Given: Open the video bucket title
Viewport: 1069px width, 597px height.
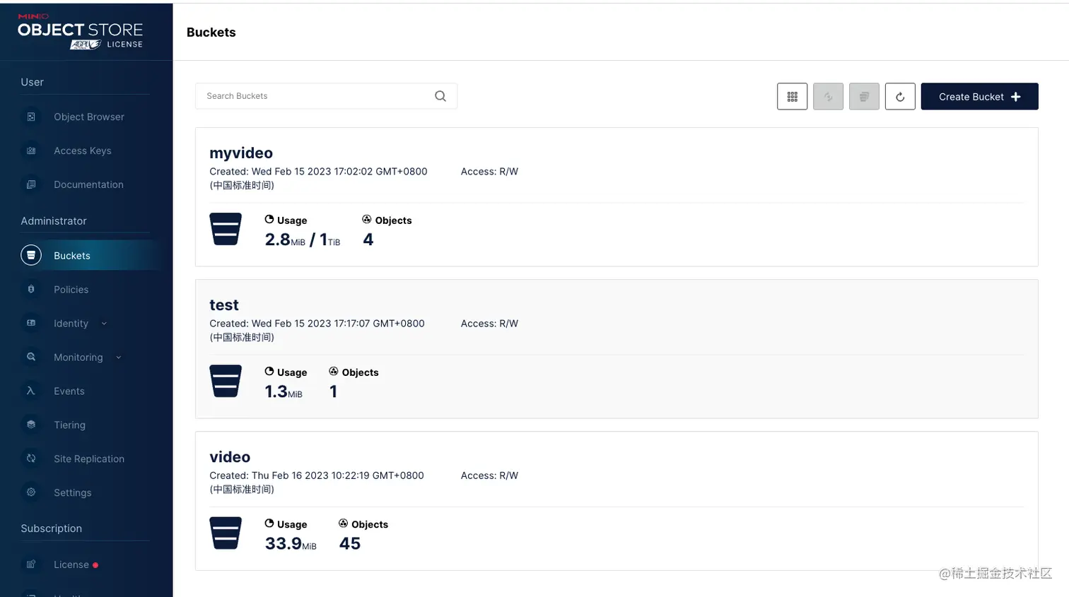Looking at the screenshot, I should (230, 457).
